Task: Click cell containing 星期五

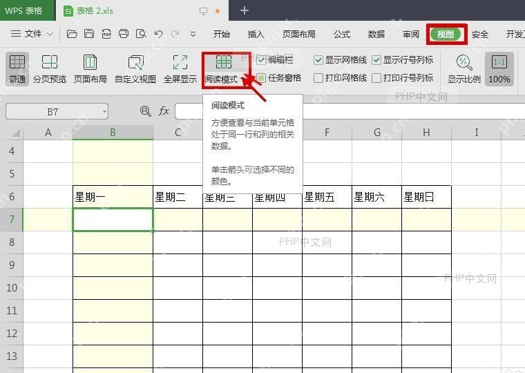Action: pyautogui.click(x=327, y=197)
